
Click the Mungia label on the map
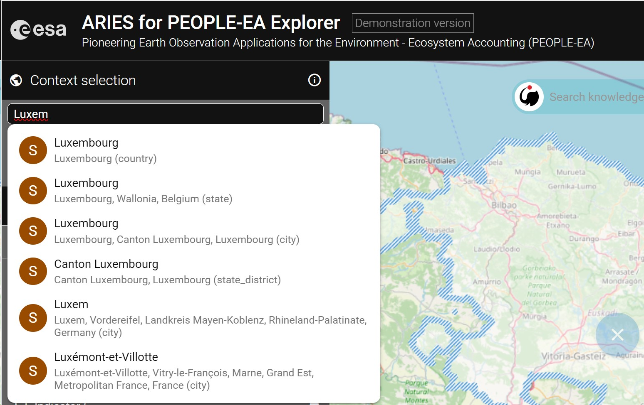[528, 172]
